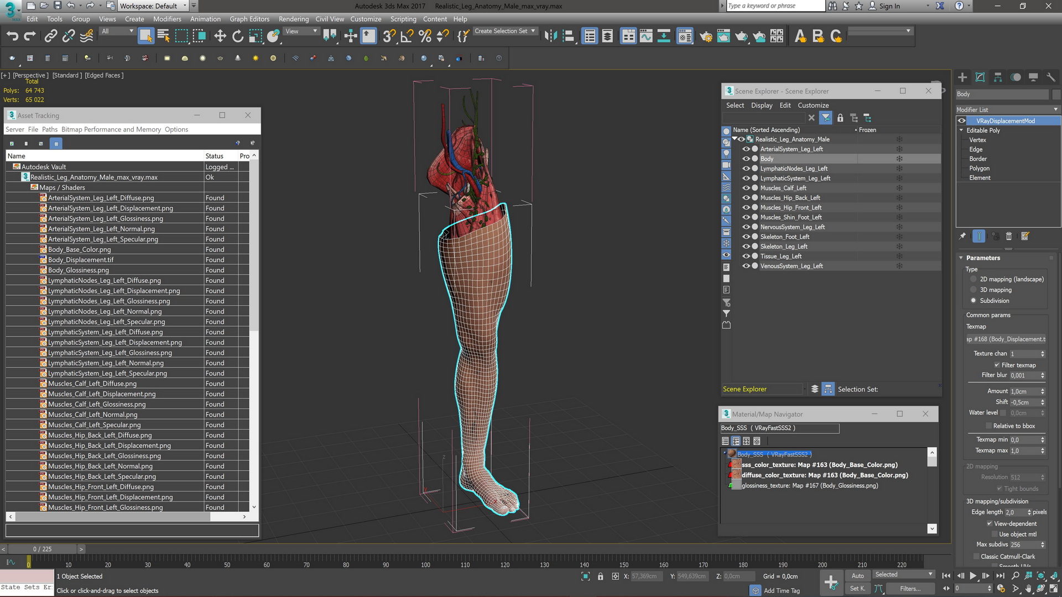This screenshot has width=1062, height=597.
Task: Activate Select and Link tool
Action: pos(50,36)
